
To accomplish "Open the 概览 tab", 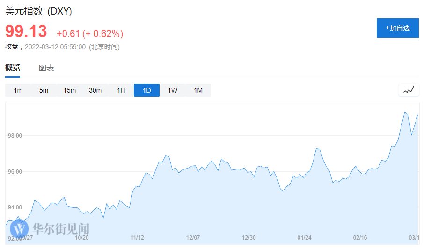I will pos(13,68).
